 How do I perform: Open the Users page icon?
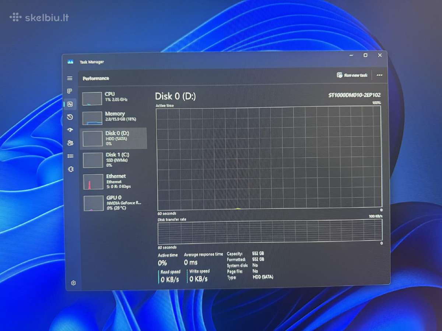[x=70, y=143]
